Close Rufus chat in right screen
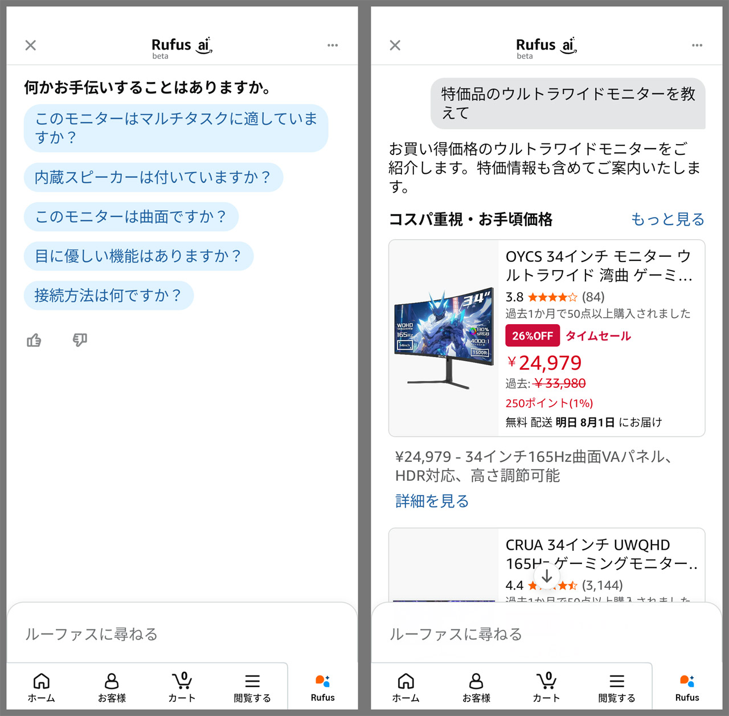 (x=395, y=46)
